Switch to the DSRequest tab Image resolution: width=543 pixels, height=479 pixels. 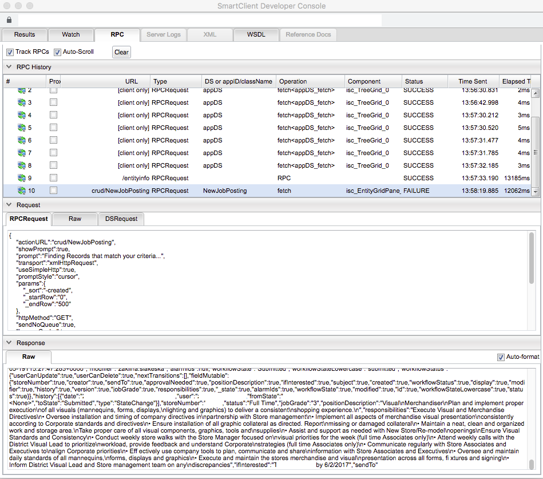click(121, 219)
